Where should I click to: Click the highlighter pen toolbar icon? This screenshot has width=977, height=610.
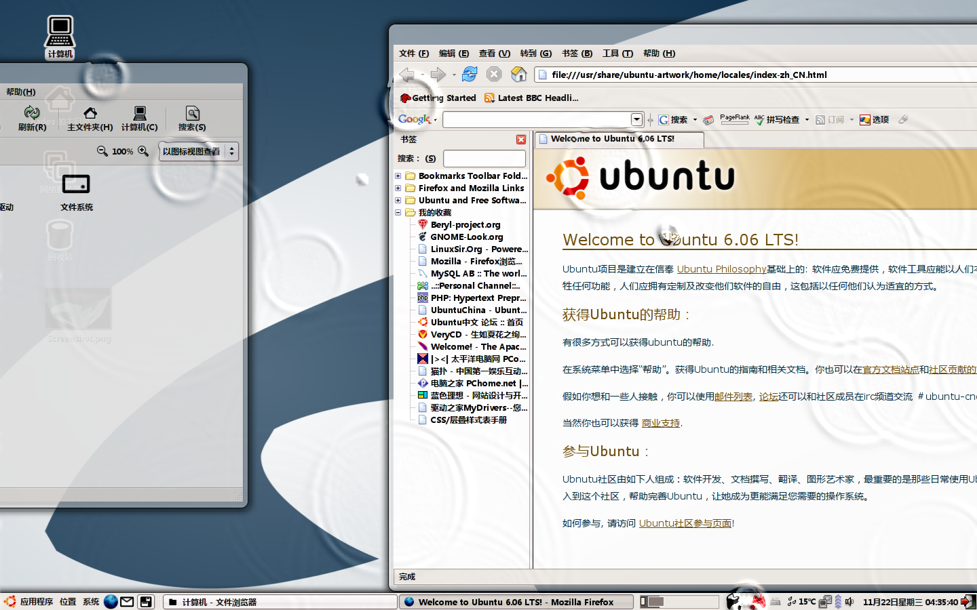click(x=903, y=120)
